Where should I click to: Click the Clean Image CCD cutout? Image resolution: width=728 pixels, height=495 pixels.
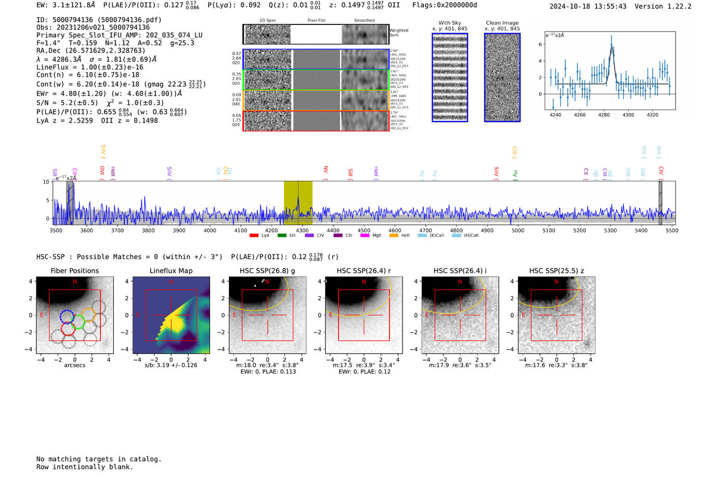tap(502, 77)
